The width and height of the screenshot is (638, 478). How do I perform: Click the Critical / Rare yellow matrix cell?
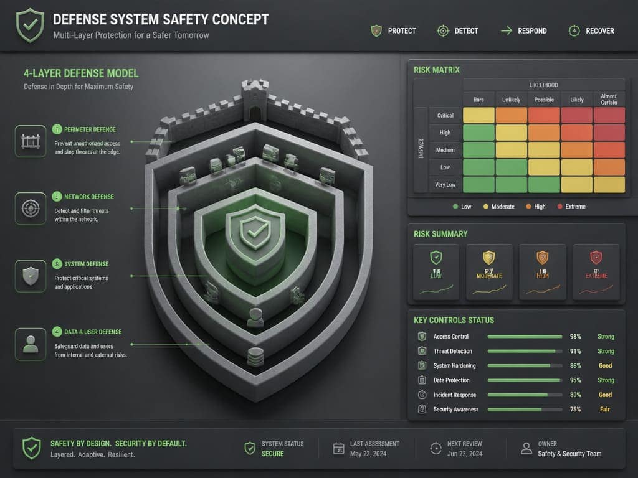[x=478, y=115]
